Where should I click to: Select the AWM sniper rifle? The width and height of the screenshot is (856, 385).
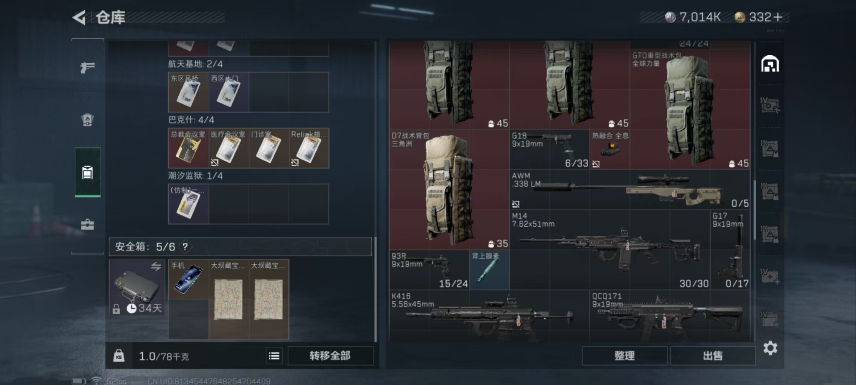(630, 190)
